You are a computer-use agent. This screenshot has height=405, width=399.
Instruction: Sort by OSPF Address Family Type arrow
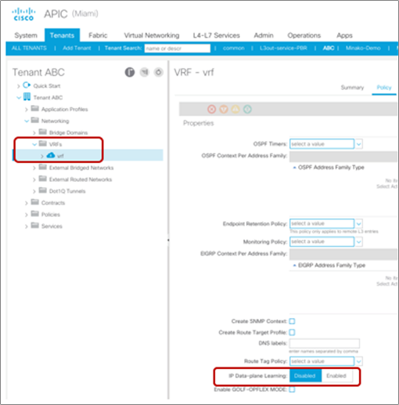(x=294, y=168)
